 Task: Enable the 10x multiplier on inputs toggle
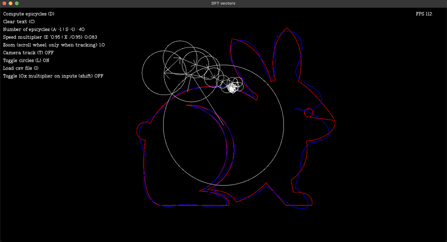click(x=53, y=76)
